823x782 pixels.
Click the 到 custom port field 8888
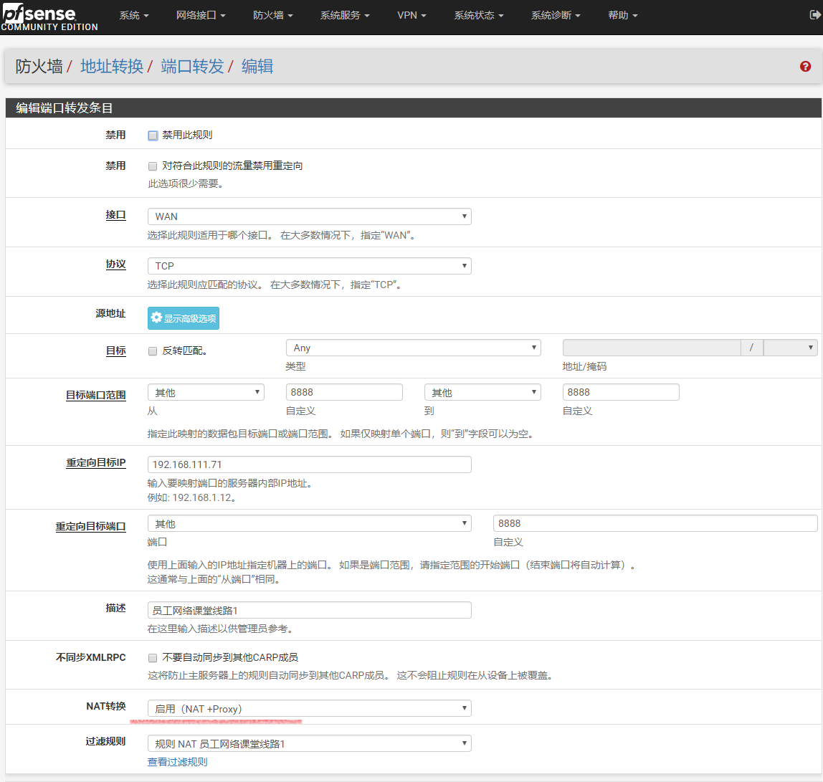point(620,392)
